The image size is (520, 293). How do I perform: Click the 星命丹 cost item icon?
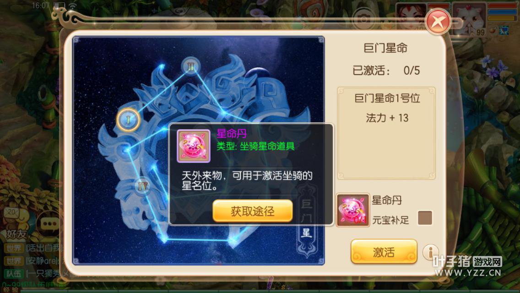coord(353,211)
